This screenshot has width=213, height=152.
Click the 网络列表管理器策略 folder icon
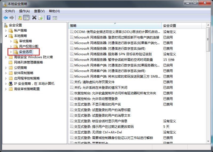point(10,62)
